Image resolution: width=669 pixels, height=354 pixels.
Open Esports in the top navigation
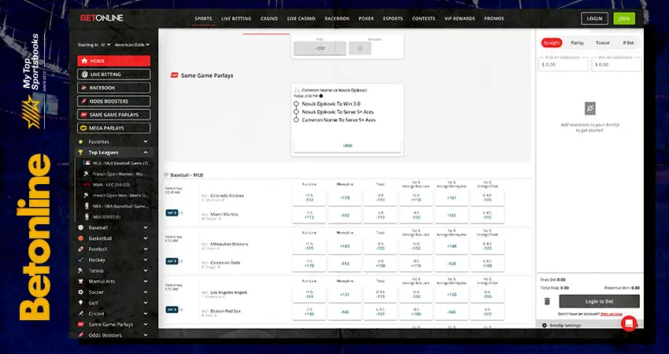point(393,19)
